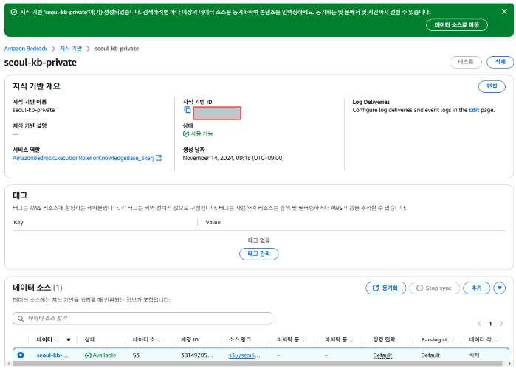Click the Parsing st... column header
The image size is (516, 368).
pyautogui.click(x=437, y=339)
